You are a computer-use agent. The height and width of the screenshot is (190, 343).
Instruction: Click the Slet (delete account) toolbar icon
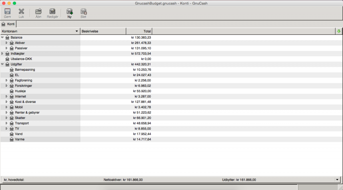tap(83, 11)
